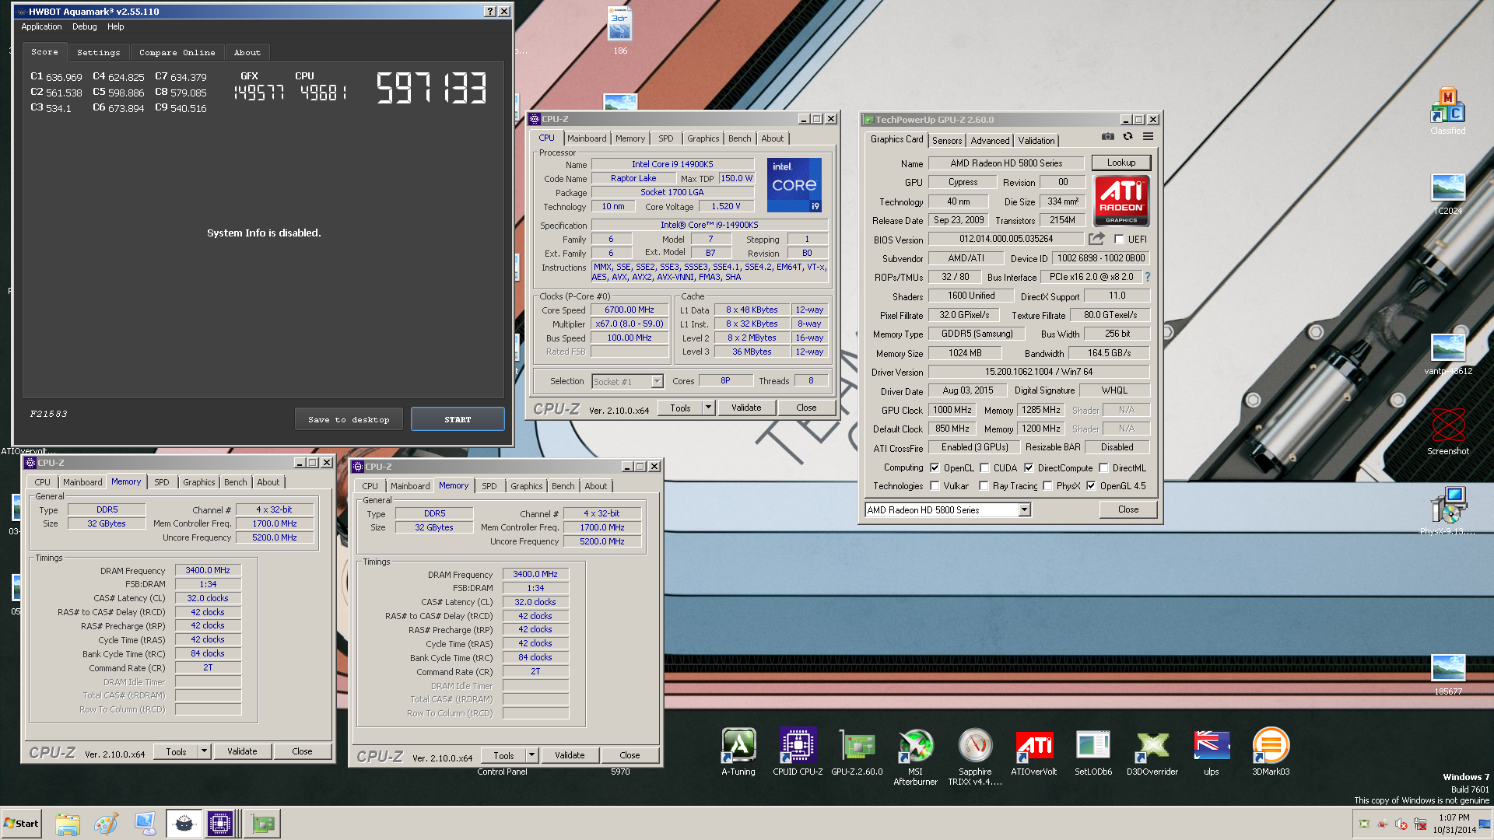Screen dimensions: 1494x840
Task: Open the Help menu in Aquamark3
Action: [x=115, y=26]
